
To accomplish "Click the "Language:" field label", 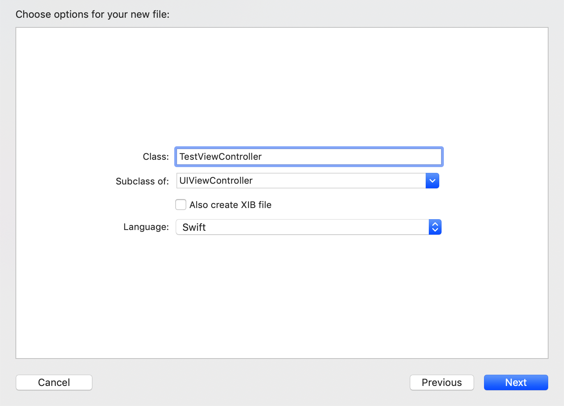I will click(146, 227).
